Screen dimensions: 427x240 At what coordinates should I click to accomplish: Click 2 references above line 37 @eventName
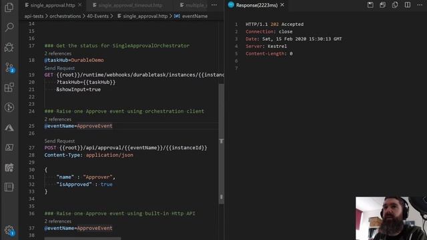click(x=58, y=221)
